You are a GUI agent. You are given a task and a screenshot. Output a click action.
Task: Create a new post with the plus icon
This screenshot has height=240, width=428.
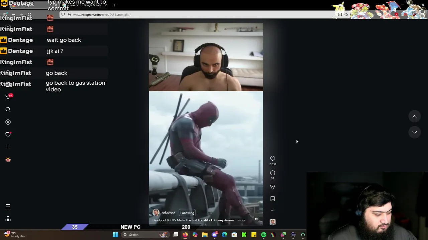coord(8,147)
